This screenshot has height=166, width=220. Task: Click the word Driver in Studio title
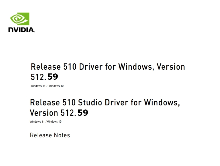117,102
